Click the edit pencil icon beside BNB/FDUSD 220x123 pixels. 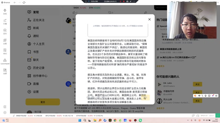14,115
